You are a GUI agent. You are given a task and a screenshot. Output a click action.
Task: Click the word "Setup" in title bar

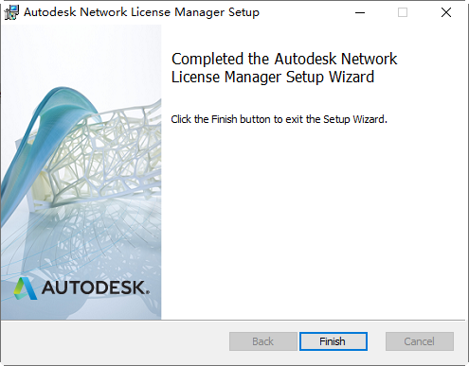(x=244, y=12)
